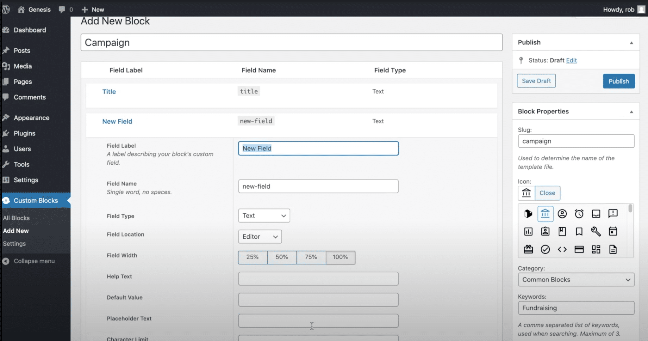The image size is (648, 341).
Task: Open the Category dropdown showing Common Blocks
Action: (576, 279)
